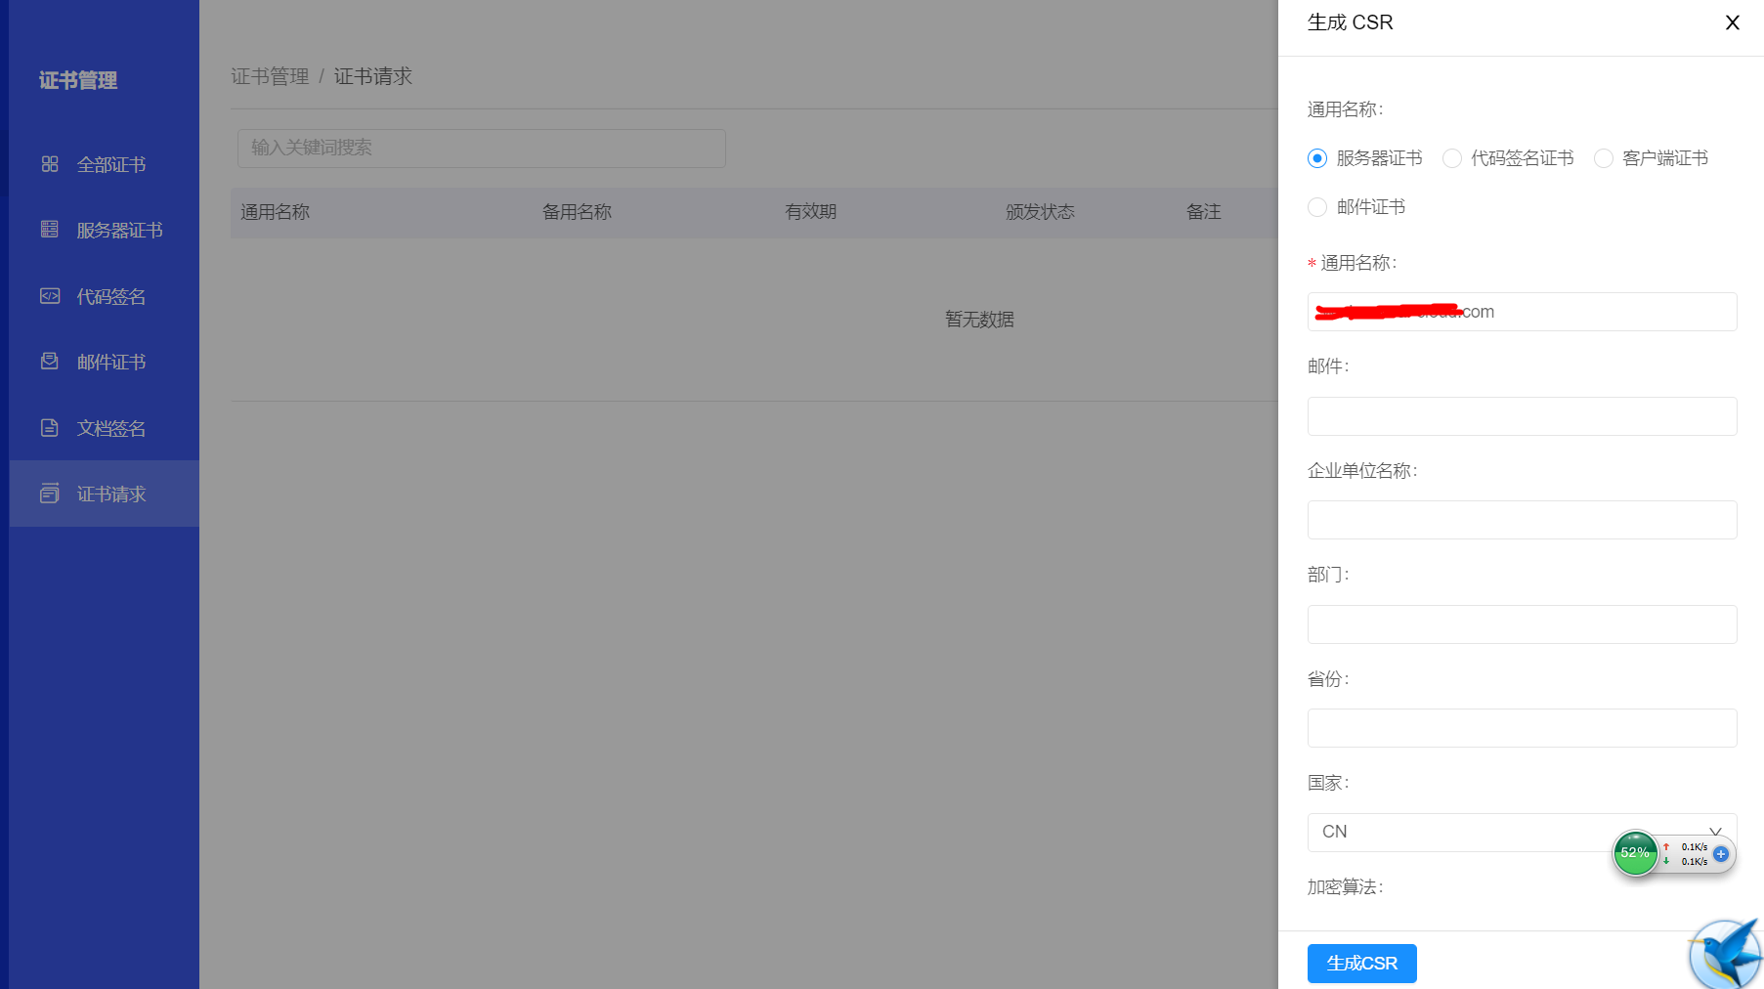Open 代码签名 menu item
Image resolution: width=1764 pixels, height=989 pixels.
[105, 296]
